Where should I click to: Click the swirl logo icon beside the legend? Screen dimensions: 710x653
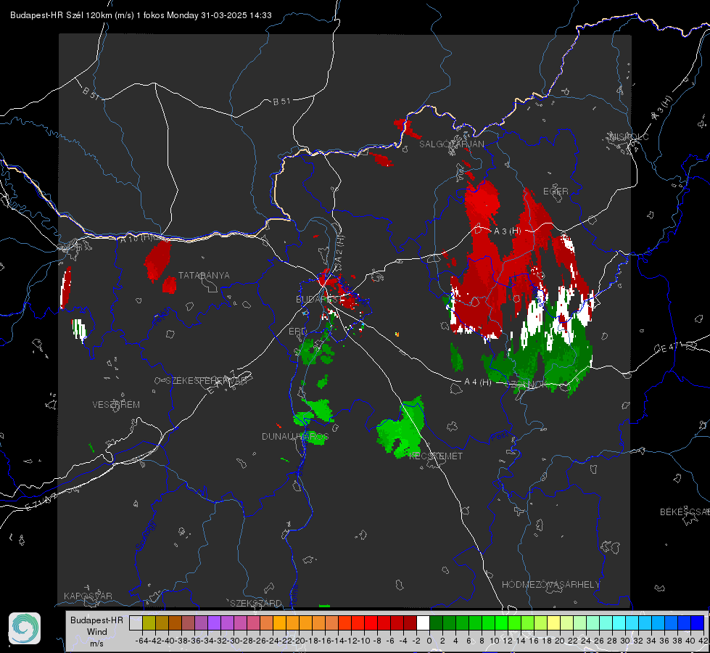25,628
